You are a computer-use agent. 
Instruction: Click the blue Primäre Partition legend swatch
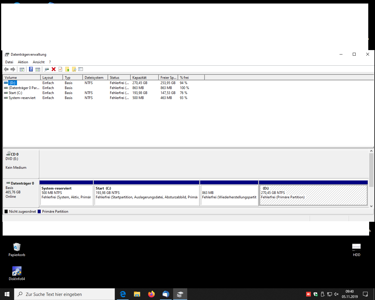click(39, 212)
